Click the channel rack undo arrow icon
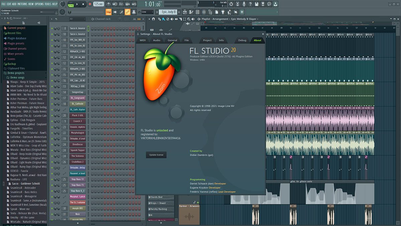 click(x=56, y=19)
